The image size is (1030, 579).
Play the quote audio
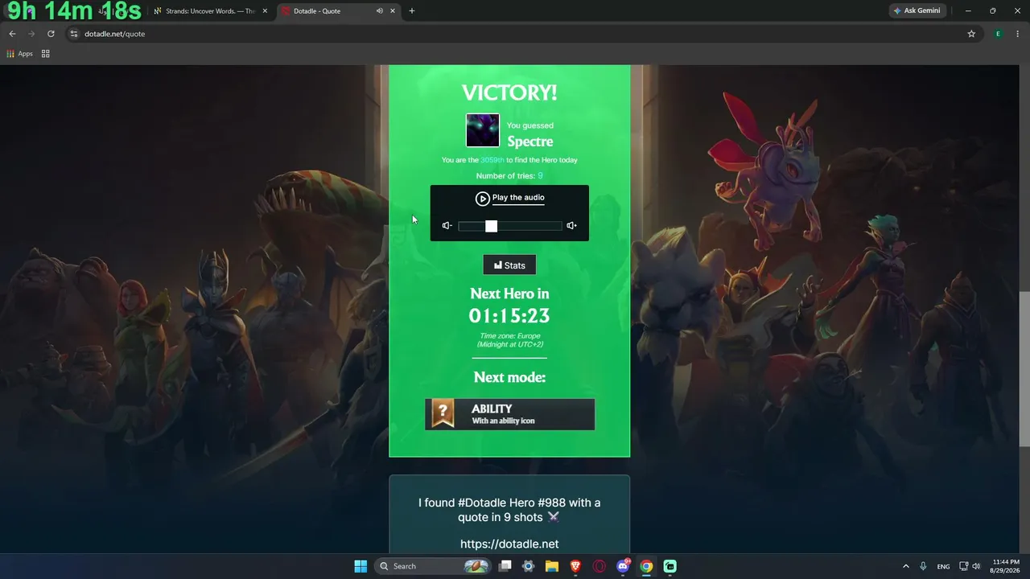[509, 198]
